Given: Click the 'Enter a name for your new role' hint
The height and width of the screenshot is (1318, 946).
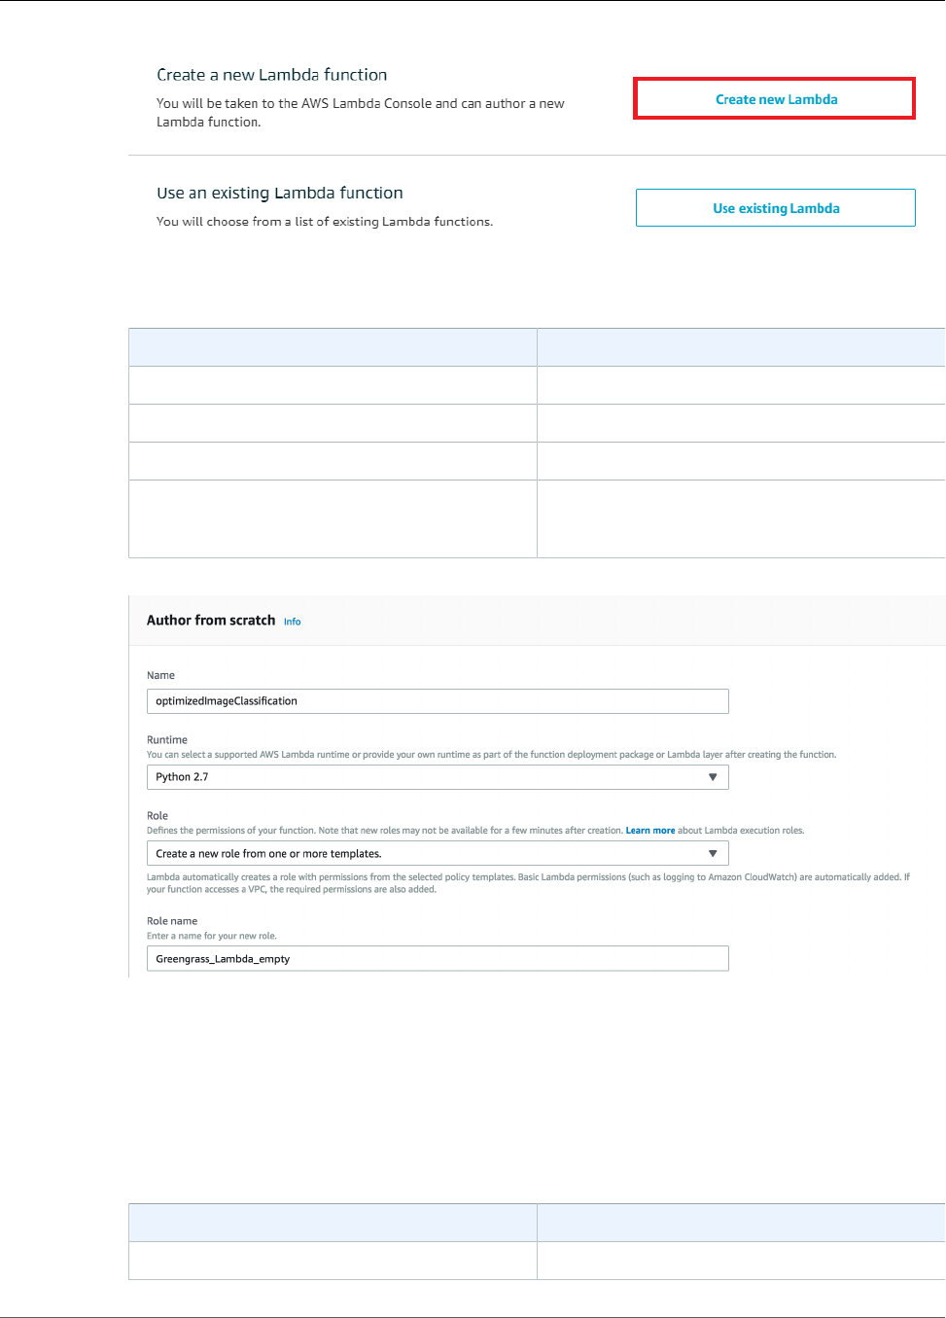Looking at the screenshot, I should [x=212, y=936].
